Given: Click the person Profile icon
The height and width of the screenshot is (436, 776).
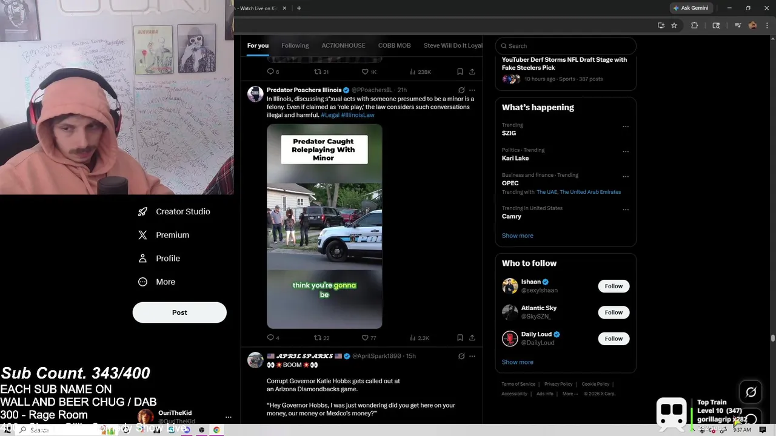Looking at the screenshot, I should pyautogui.click(x=142, y=258).
